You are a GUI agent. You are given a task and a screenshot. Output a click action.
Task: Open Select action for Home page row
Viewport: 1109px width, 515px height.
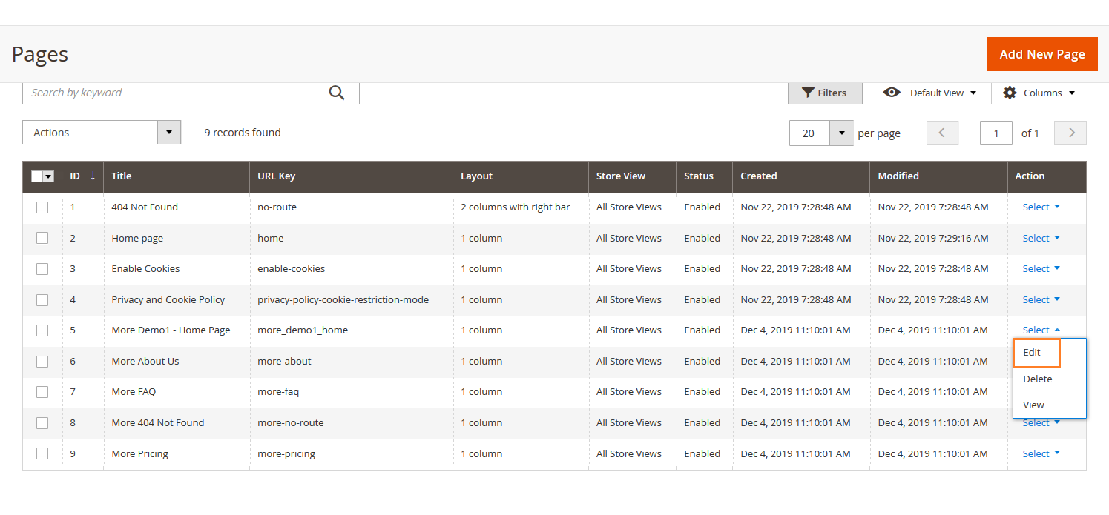[x=1041, y=238]
